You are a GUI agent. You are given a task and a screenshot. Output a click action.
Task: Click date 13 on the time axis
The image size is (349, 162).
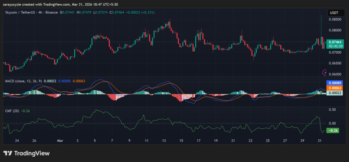(164, 140)
